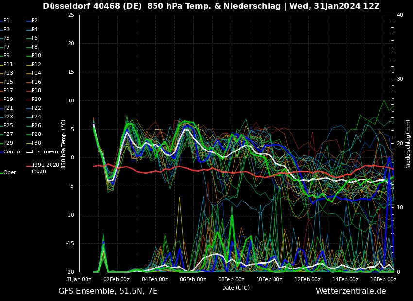Screen dimensions: 413x301
Task: Click the 12Feb 00z date tick label
Action: [308, 279]
